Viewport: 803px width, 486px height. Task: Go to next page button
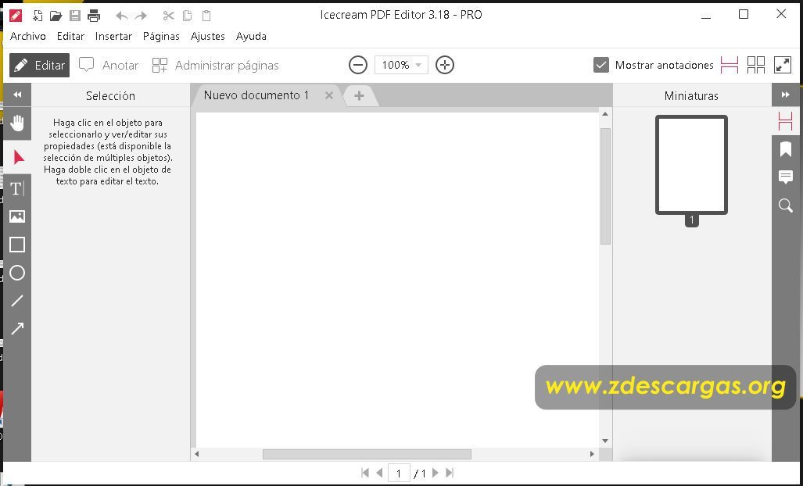click(x=436, y=473)
